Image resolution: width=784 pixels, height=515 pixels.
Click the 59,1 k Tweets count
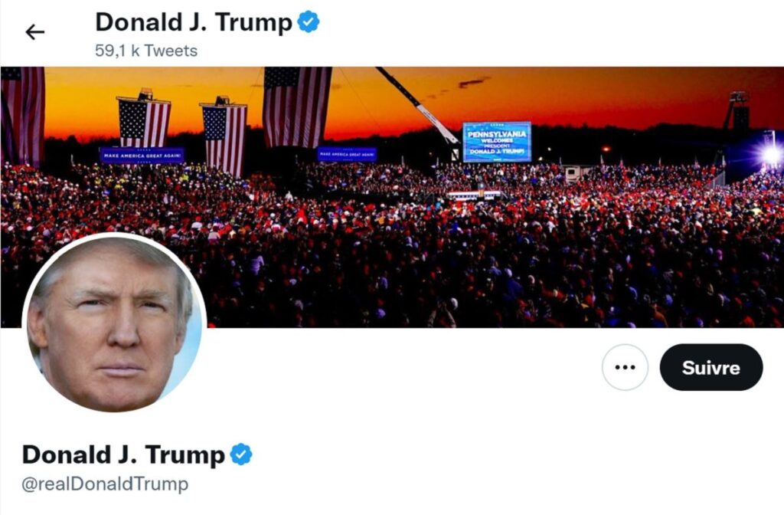pyautogui.click(x=146, y=51)
